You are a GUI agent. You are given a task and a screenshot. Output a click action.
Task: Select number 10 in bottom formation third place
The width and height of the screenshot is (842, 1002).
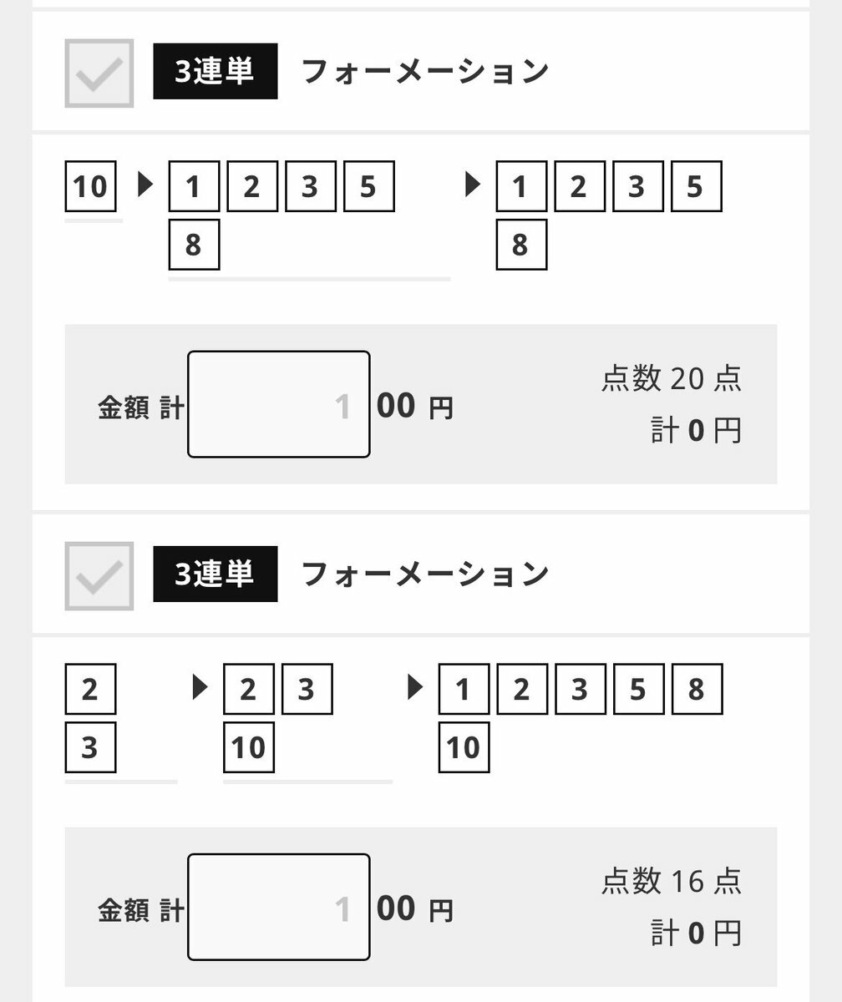[464, 747]
